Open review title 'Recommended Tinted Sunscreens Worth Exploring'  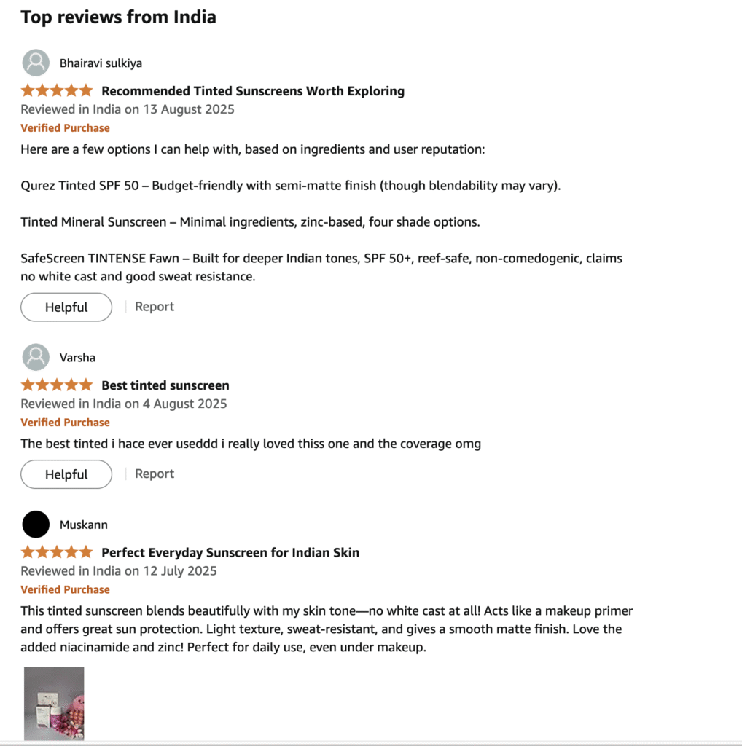pyautogui.click(x=253, y=91)
